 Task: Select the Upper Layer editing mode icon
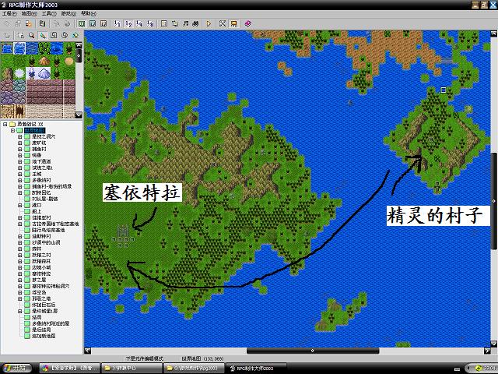(93, 23)
